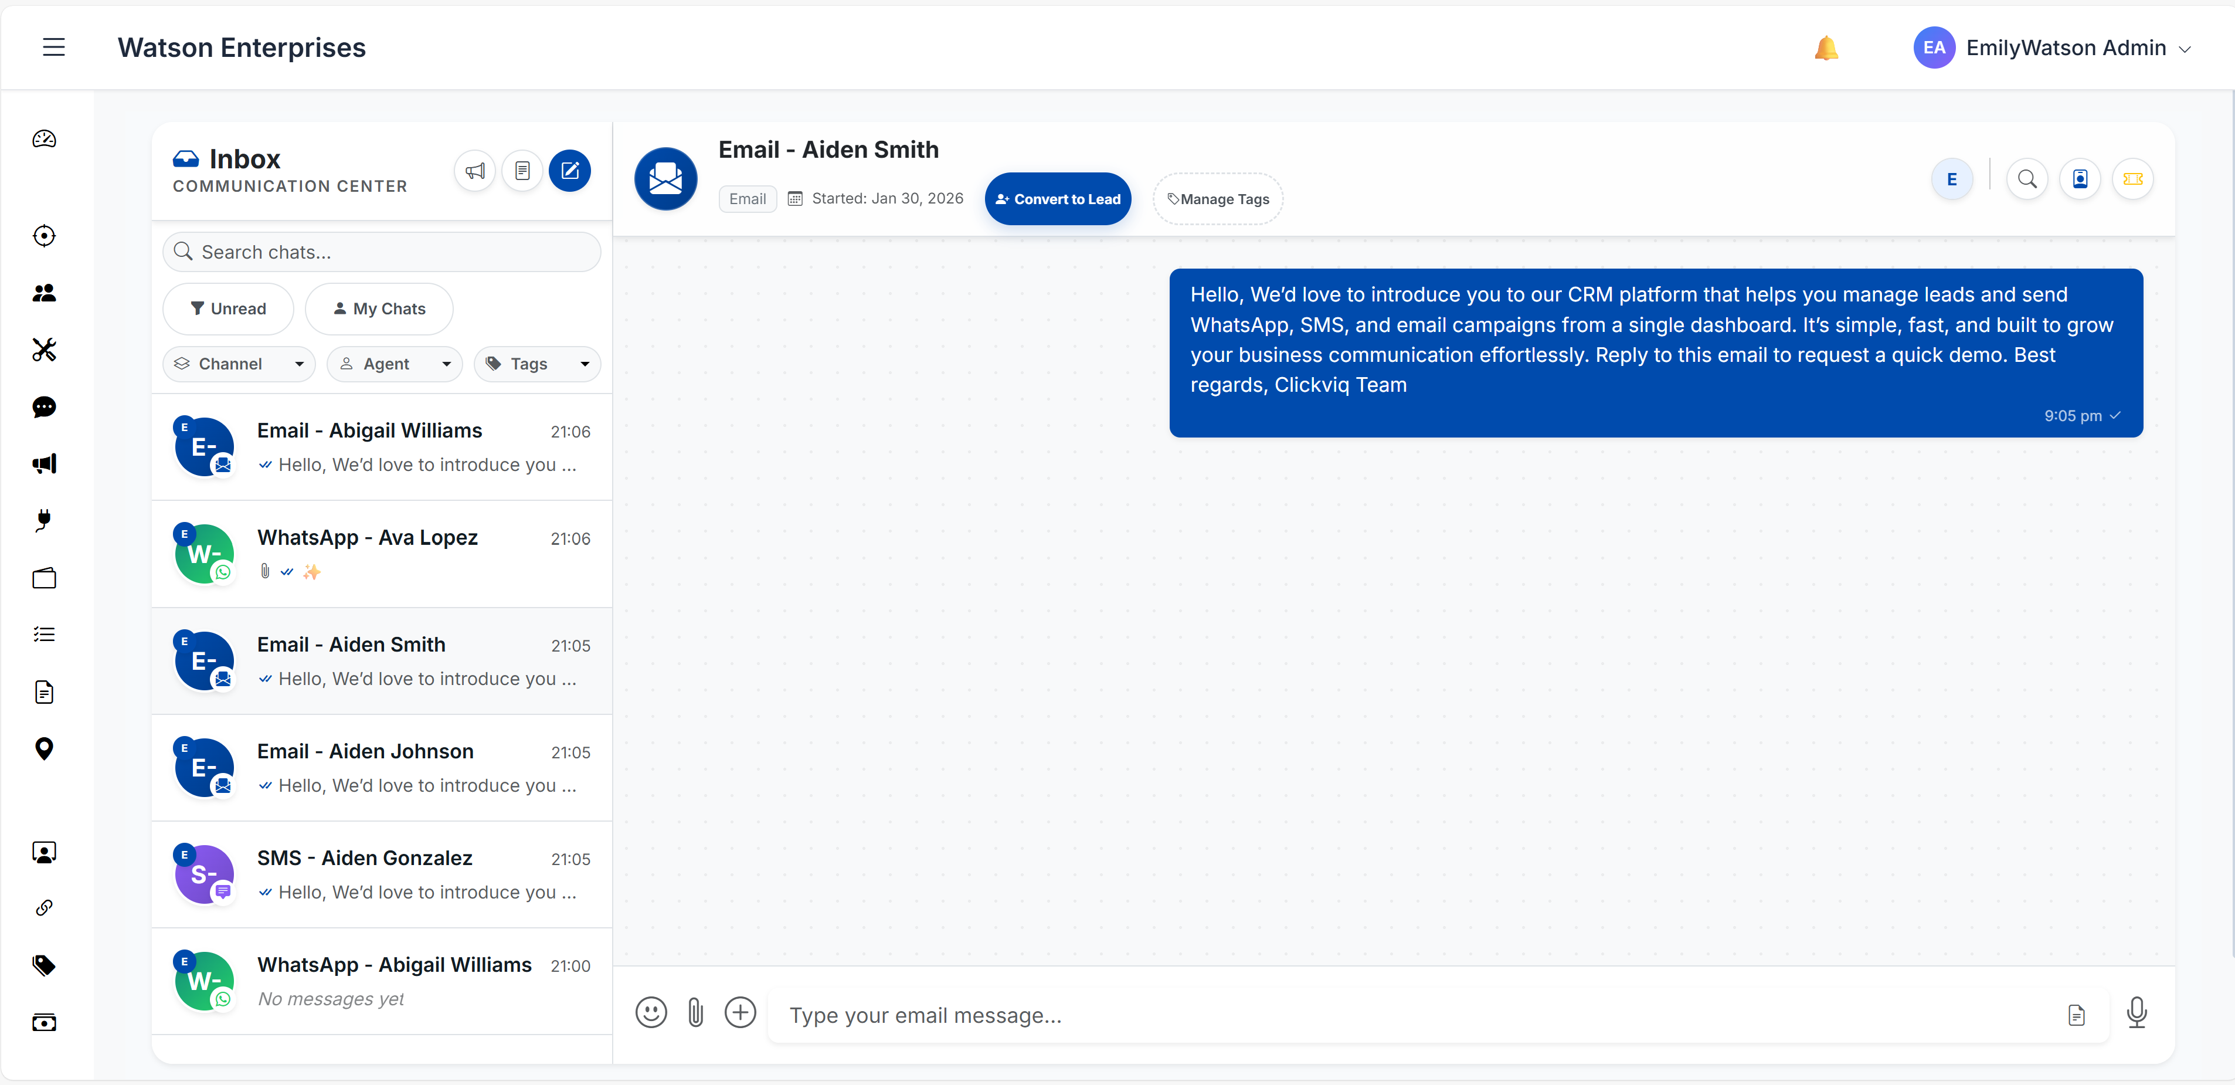Open the contact details icon in chat header

tap(2080, 179)
